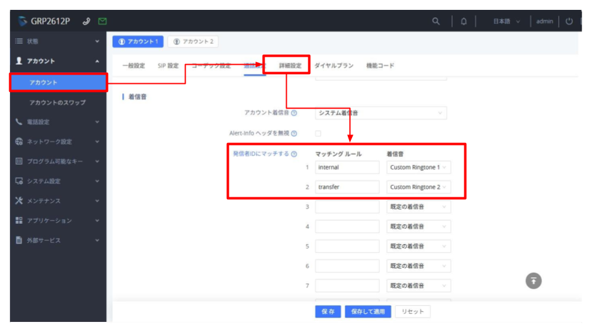Open row 6 既定の着信音 dropdown
592x333 pixels.
419,266
